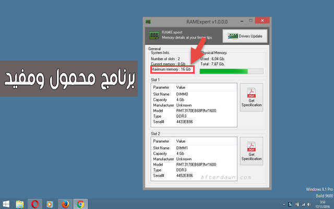Image resolution: width=334 pixels, height=209 pixels.
Task: Select 'Total : 7,87 Gb.' text
Action: click(x=212, y=64)
